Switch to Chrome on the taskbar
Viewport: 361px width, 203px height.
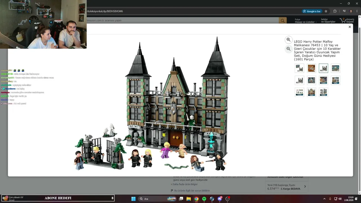click(x=196, y=199)
